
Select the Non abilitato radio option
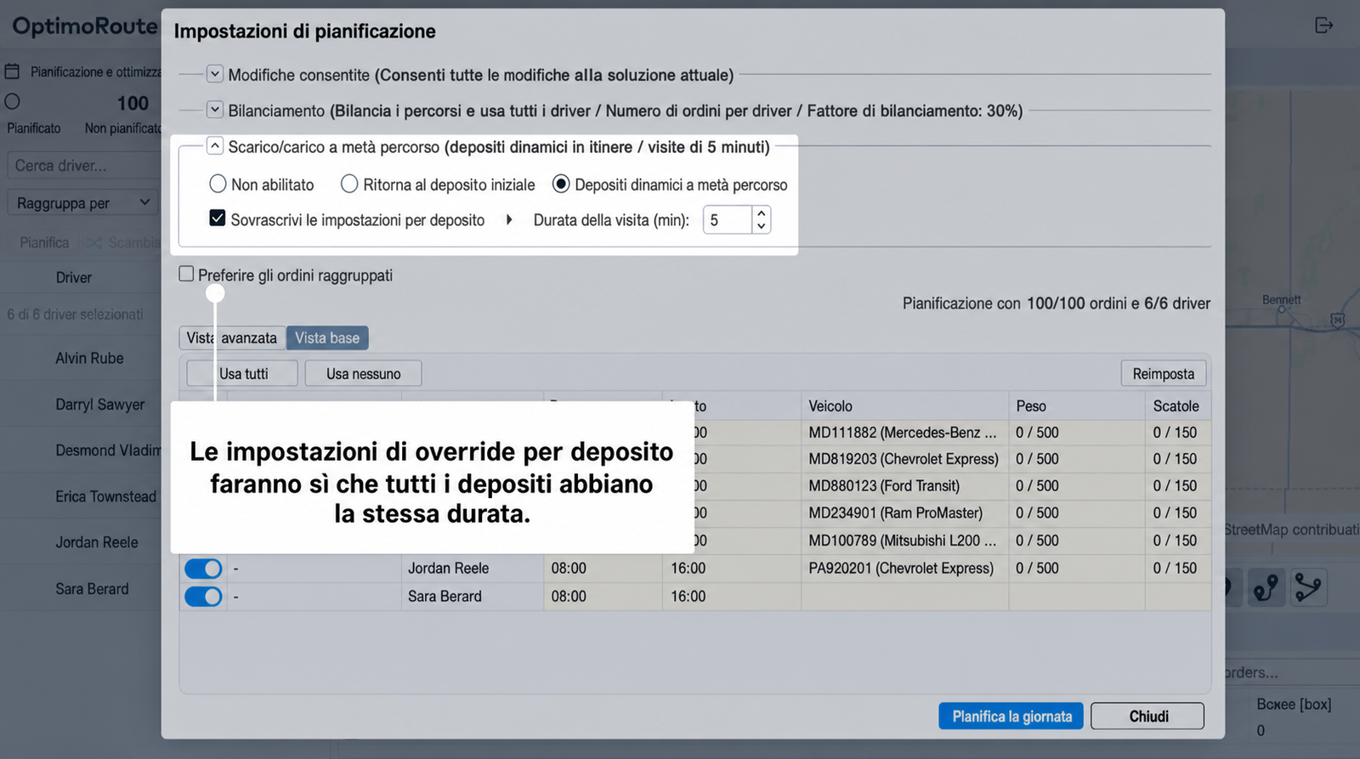(x=218, y=184)
